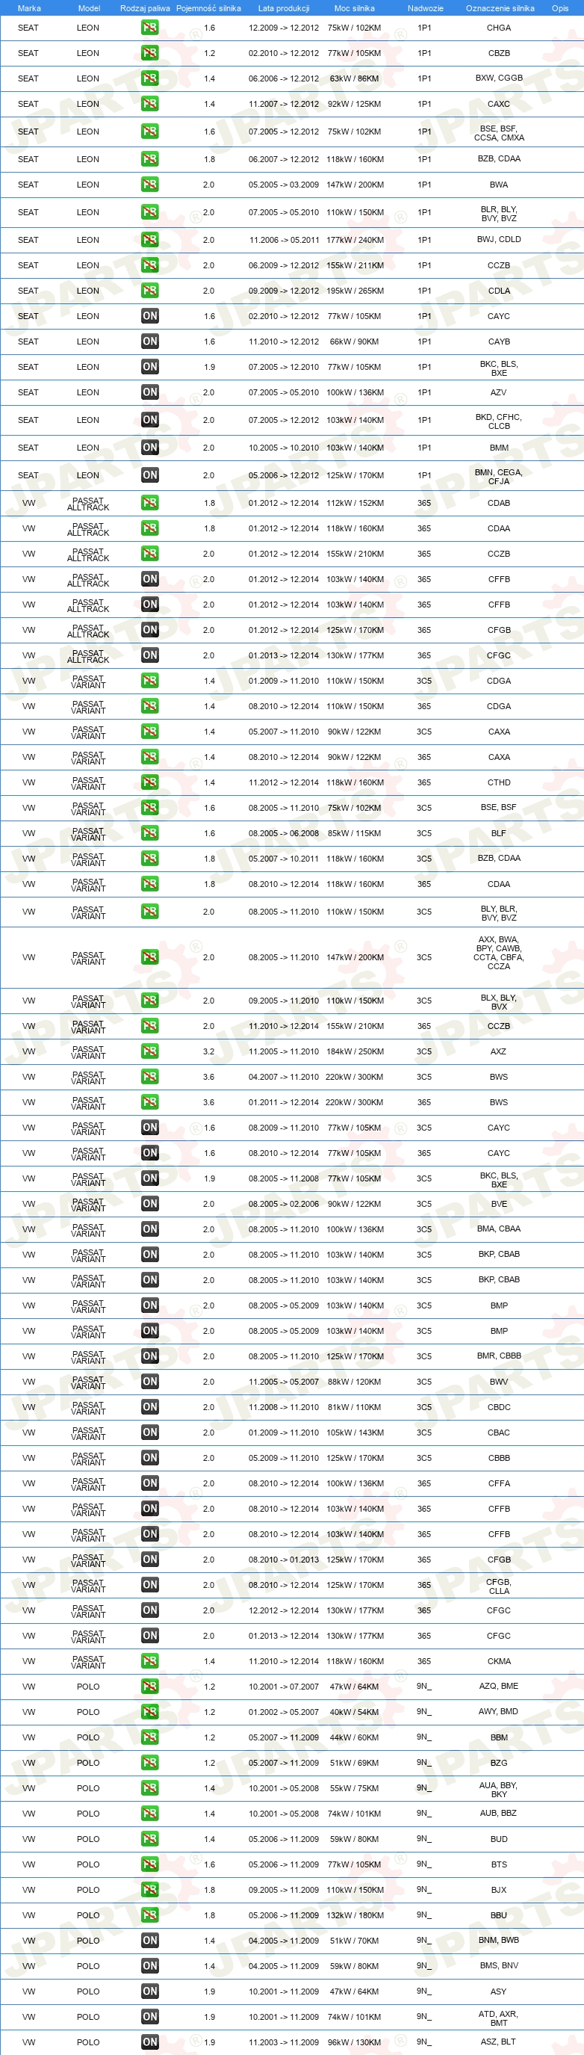The image size is (584, 2055).
Task: Click engine code CBZB in SEAT LEON row
Action: [499, 54]
